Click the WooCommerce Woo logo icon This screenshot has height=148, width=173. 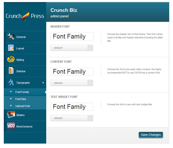[x=11, y=126]
